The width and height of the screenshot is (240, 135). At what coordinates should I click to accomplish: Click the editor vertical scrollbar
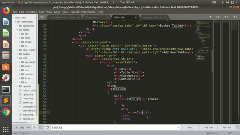point(212,61)
